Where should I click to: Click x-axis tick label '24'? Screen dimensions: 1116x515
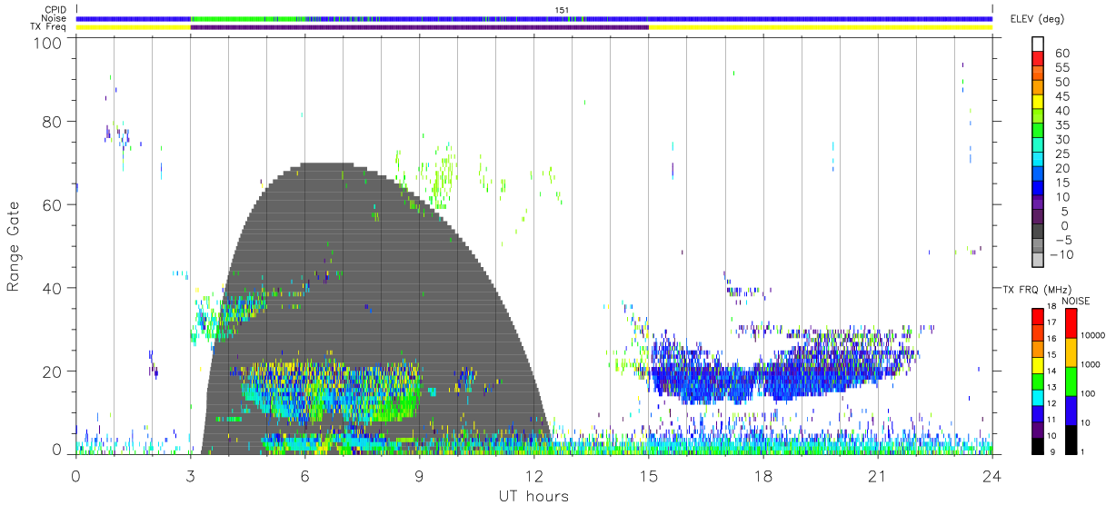click(x=992, y=476)
